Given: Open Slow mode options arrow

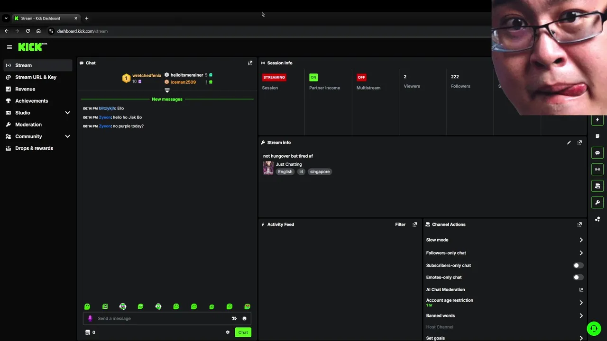Looking at the screenshot, I should 581,240.
